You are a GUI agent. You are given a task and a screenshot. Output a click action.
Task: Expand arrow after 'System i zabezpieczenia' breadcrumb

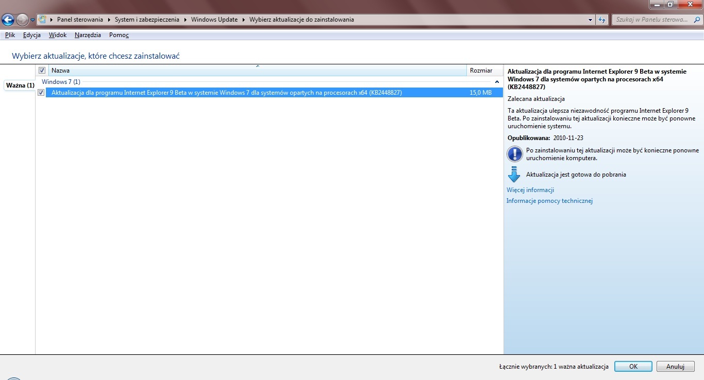186,20
